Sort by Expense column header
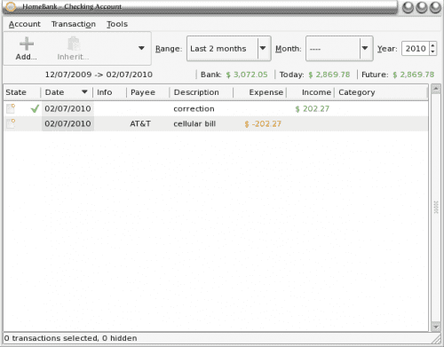The image size is (444, 347). [x=260, y=92]
